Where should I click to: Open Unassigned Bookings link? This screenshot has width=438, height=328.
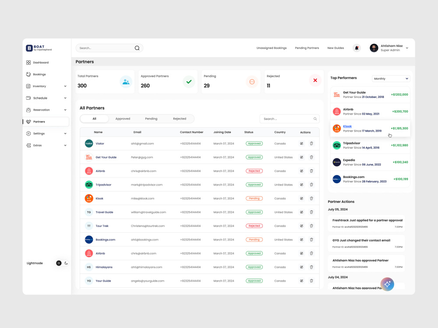[272, 48]
